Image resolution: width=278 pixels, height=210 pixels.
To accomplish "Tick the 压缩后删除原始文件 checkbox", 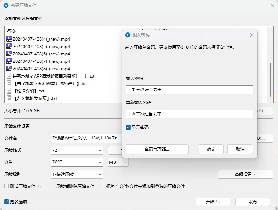I will (53, 186).
